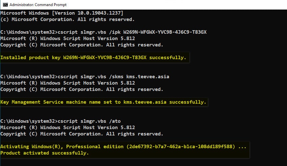Click the last Copyright All rights reserved line

pos(82,134)
